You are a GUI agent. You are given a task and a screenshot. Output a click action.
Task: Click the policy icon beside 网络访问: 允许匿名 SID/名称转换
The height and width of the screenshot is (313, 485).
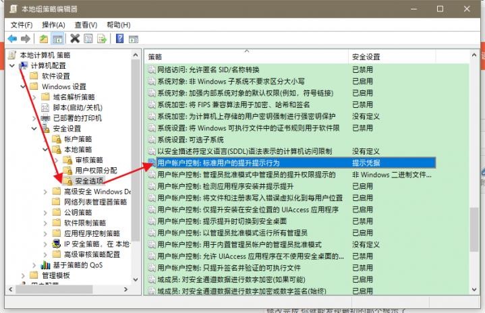pyautogui.click(x=151, y=69)
